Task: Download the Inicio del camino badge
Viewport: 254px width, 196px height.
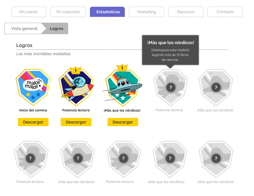Action: coord(33,122)
